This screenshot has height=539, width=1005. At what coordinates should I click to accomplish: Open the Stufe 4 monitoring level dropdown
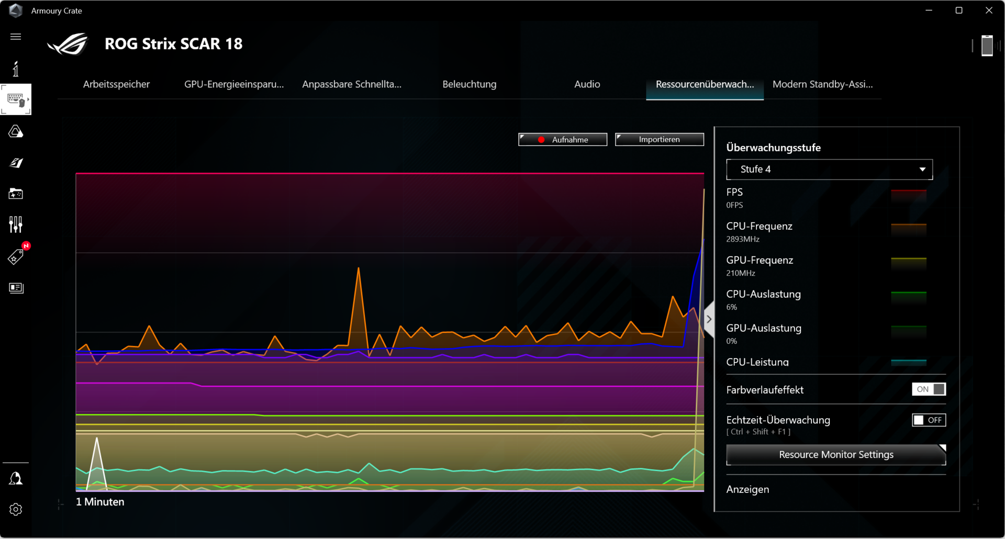[x=829, y=170]
